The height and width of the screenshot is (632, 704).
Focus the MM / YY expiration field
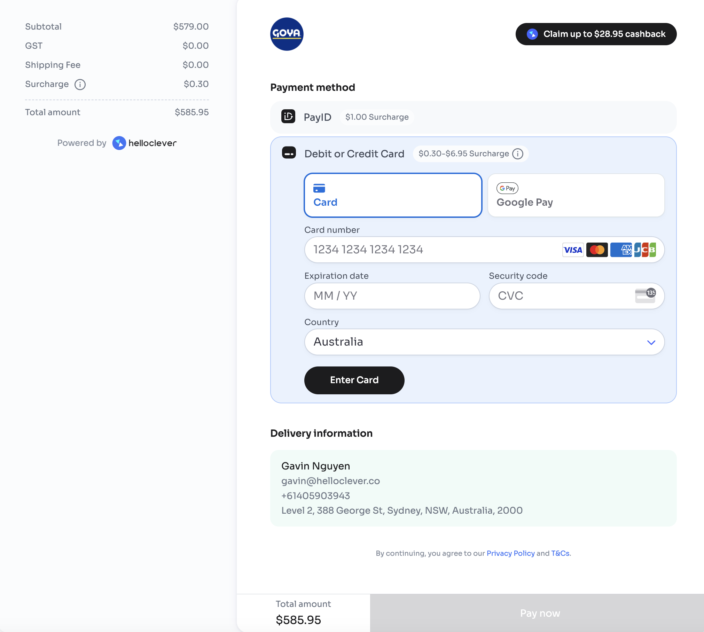pos(392,296)
